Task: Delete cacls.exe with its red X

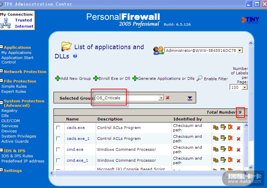Action: tap(238, 128)
